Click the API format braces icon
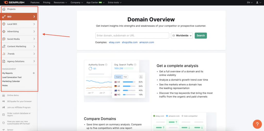This screenshot has height=131, width=264. (4, 123)
